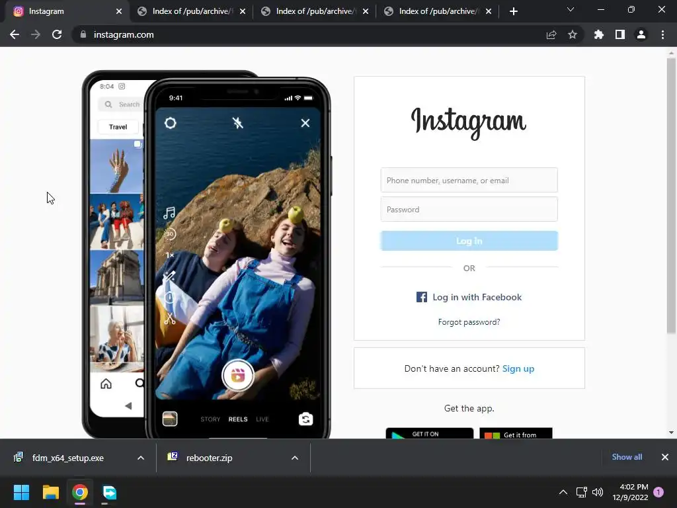The height and width of the screenshot is (508, 677).
Task: Click Log in with Facebook
Action: point(469,297)
